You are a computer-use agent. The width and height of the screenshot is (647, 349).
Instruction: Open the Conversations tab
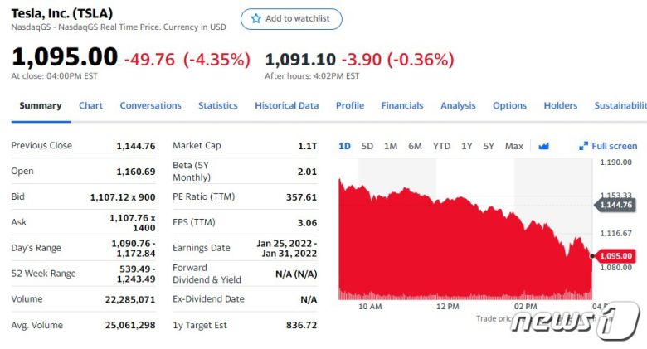[150, 105]
